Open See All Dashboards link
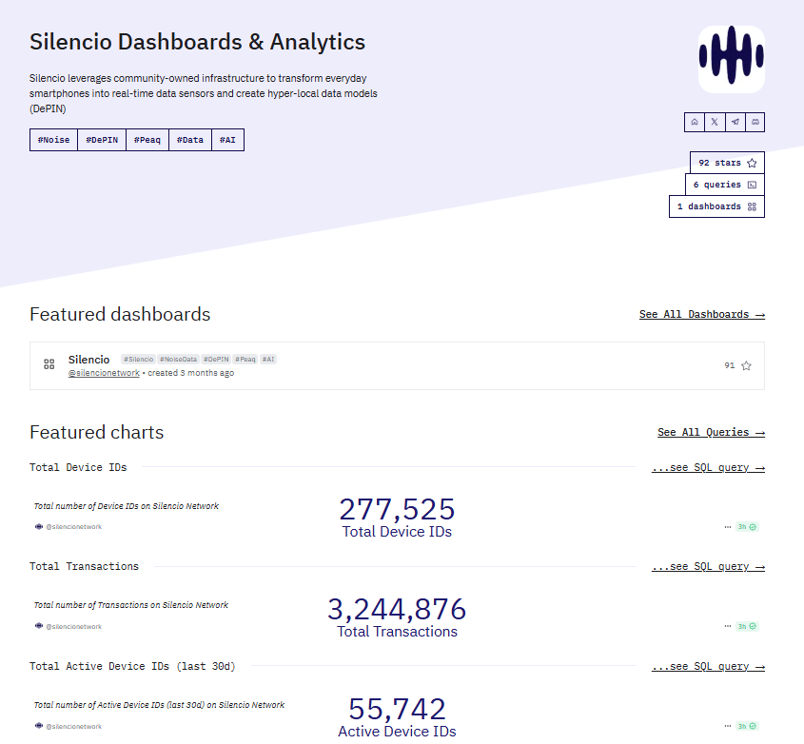The width and height of the screenshot is (804, 744). click(702, 314)
